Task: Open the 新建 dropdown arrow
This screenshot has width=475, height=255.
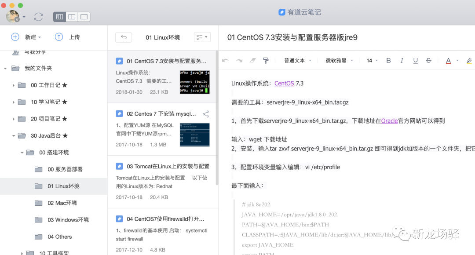Action: coord(40,37)
